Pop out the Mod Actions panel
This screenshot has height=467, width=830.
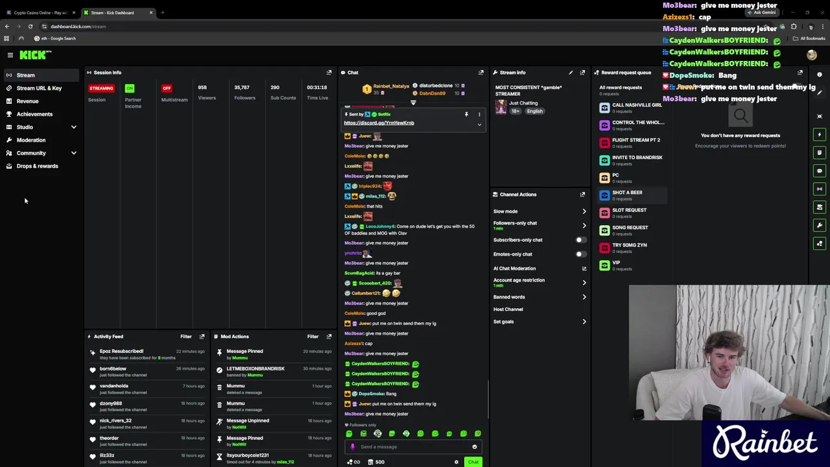329,337
